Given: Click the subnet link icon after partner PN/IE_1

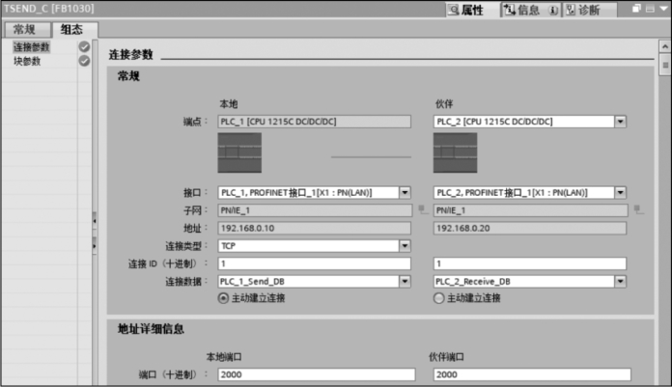Looking at the screenshot, I should pyautogui.click(x=638, y=209).
